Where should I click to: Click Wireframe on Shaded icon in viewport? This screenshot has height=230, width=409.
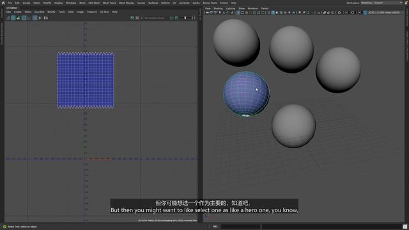pyautogui.click(x=281, y=13)
